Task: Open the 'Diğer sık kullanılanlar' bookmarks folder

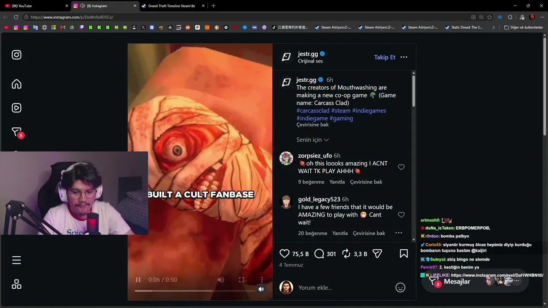Action: coord(523,27)
